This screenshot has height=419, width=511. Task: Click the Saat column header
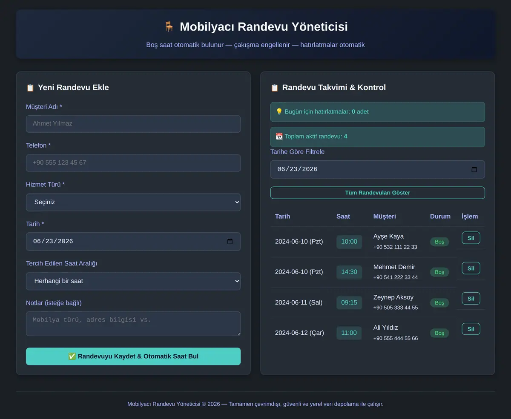[343, 217]
